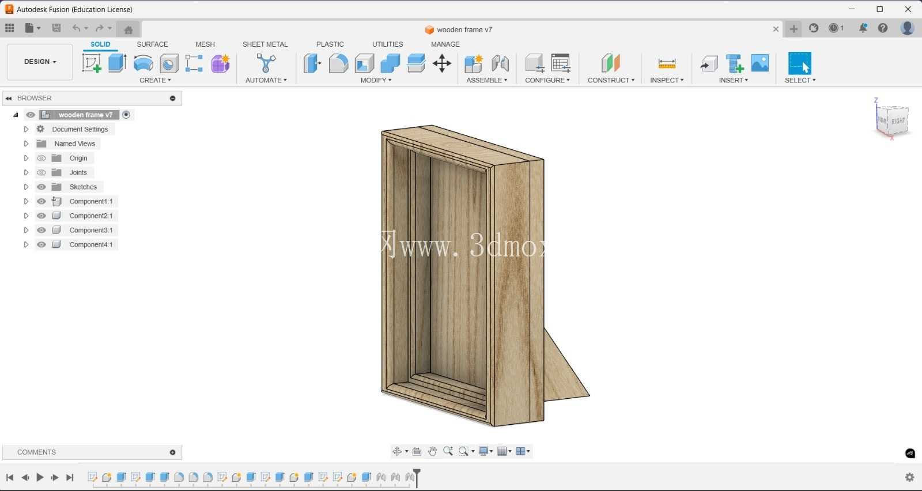This screenshot has height=491, width=922.
Task: Select the Combine tool icon
Action: [x=390, y=63]
